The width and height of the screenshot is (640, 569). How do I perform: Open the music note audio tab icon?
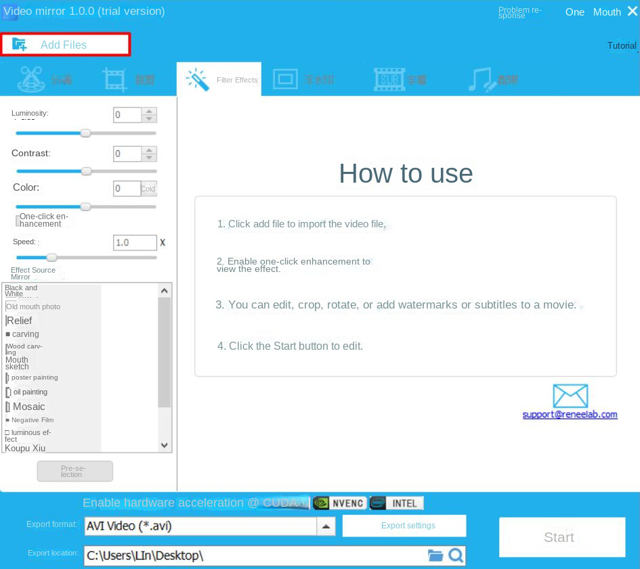coord(482,79)
